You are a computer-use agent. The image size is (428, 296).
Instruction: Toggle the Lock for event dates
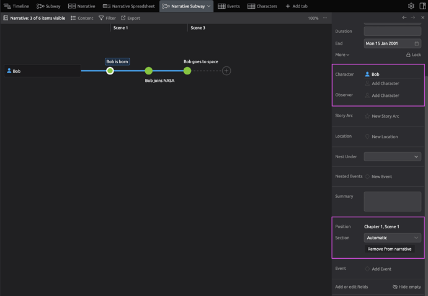tap(413, 55)
